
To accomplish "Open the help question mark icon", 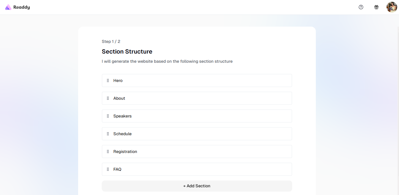I will pos(361,7).
